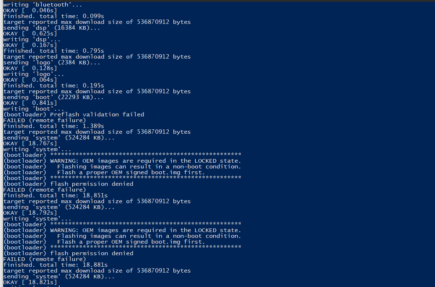Click 'finished. total time: 1.389s' line

click(x=53, y=126)
